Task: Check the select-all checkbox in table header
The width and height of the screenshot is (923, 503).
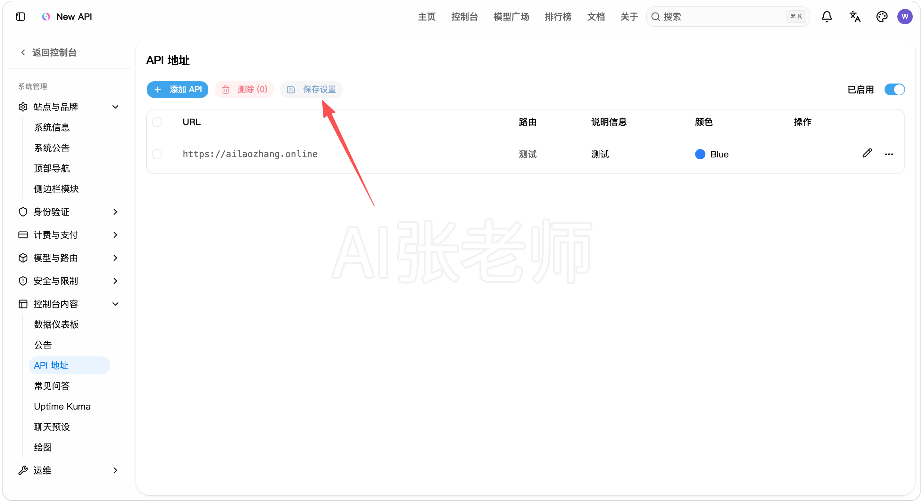Action: click(x=157, y=122)
